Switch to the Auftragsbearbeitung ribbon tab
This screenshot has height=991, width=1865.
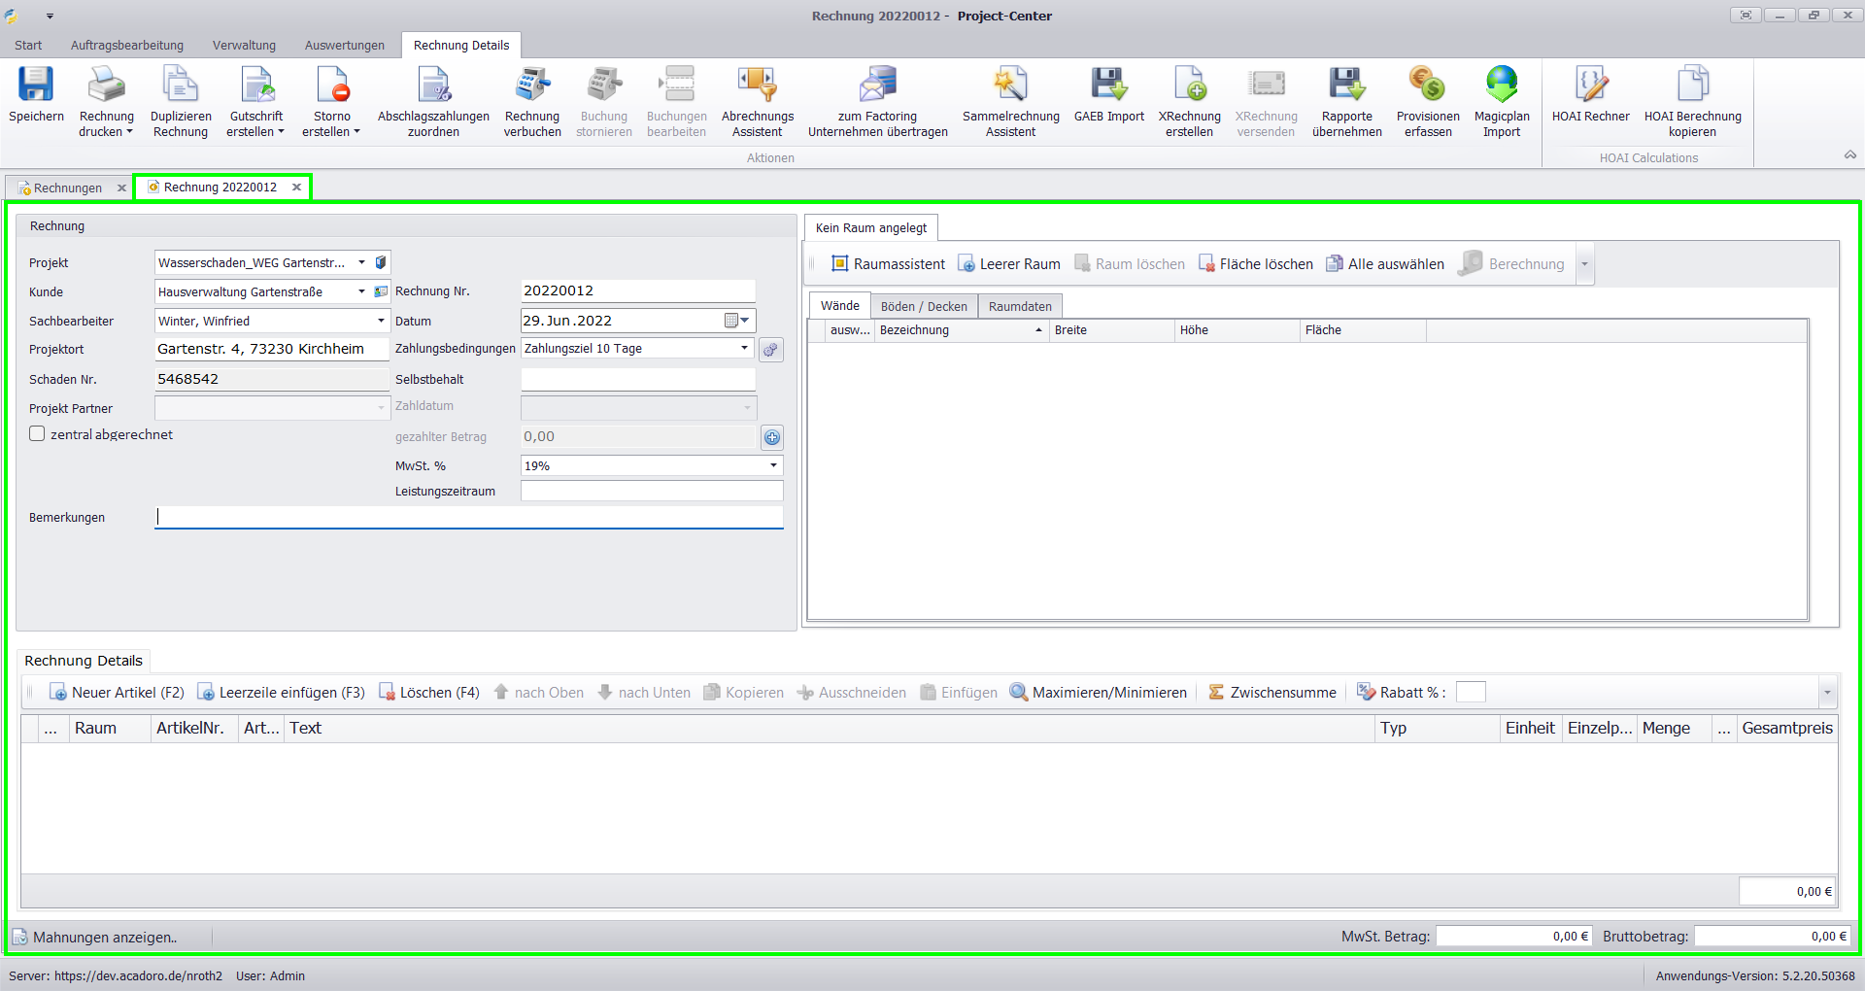(126, 46)
